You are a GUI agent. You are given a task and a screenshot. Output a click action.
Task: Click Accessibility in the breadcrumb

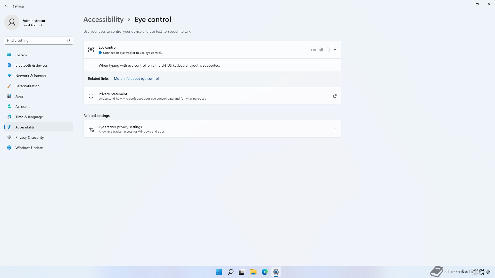click(x=103, y=20)
